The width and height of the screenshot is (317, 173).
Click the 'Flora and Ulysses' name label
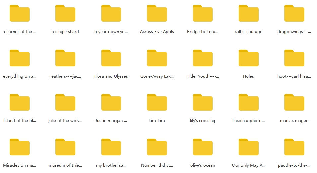pos(111,76)
